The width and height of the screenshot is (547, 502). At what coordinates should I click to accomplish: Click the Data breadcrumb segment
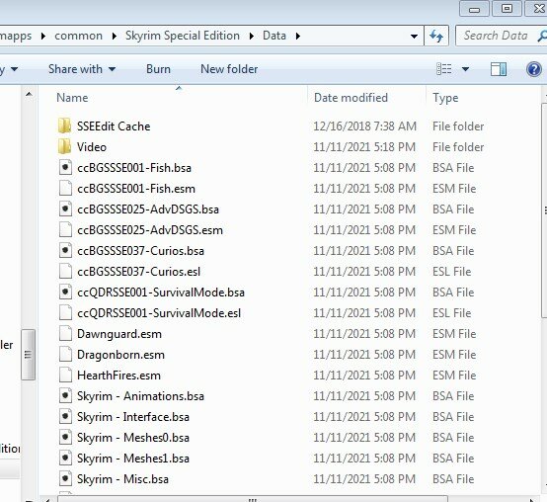pos(274,36)
